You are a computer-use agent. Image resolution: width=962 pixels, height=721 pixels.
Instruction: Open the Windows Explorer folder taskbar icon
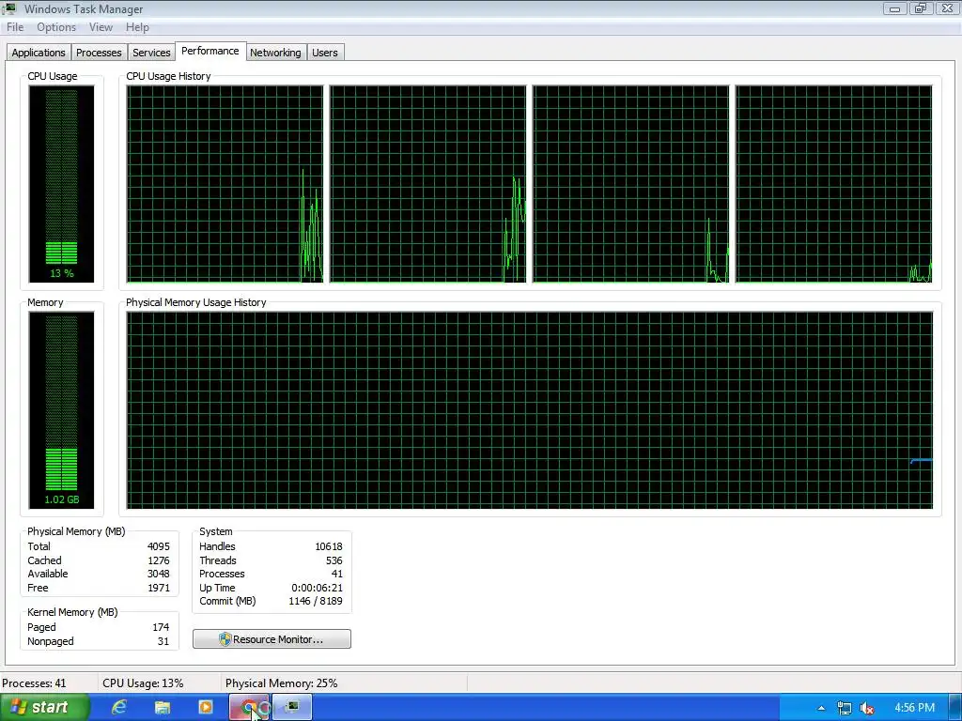click(x=162, y=707)
